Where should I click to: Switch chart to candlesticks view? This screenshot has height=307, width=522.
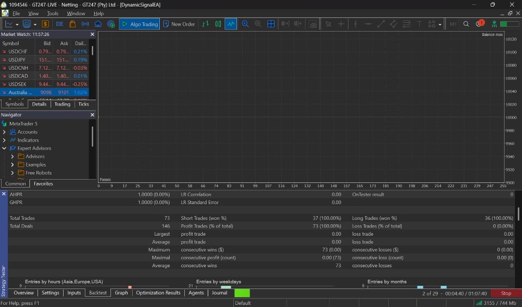point(218,24)
